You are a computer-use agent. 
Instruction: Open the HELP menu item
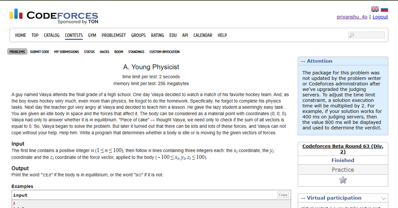point(222,35)
